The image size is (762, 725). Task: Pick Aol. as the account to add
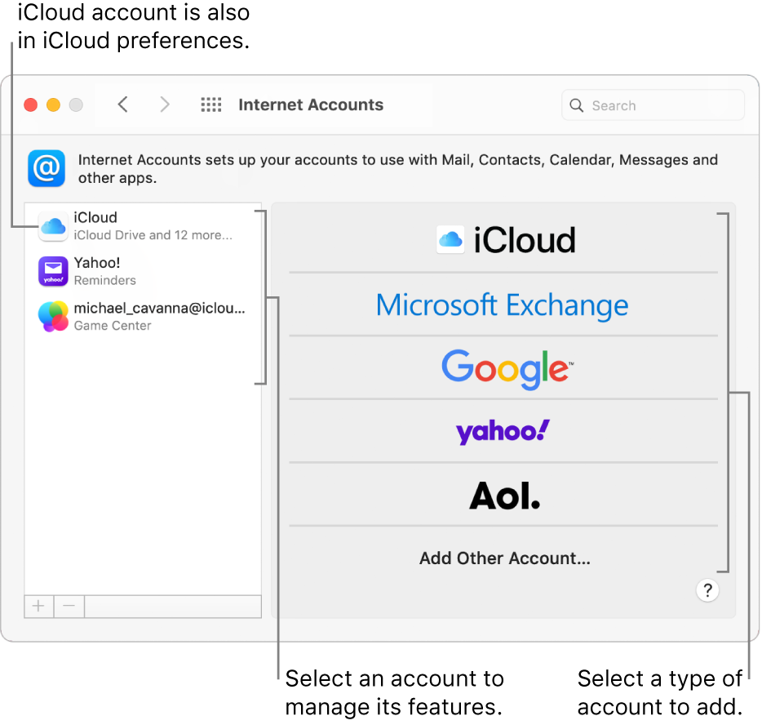tap(503, 495)
